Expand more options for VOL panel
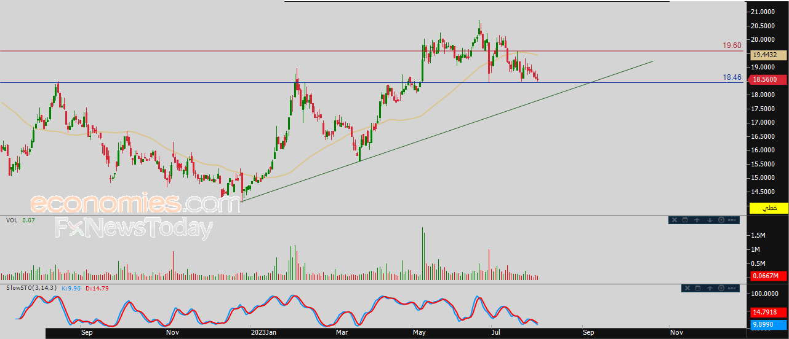 pyautogui.click(x=732, y=220)
